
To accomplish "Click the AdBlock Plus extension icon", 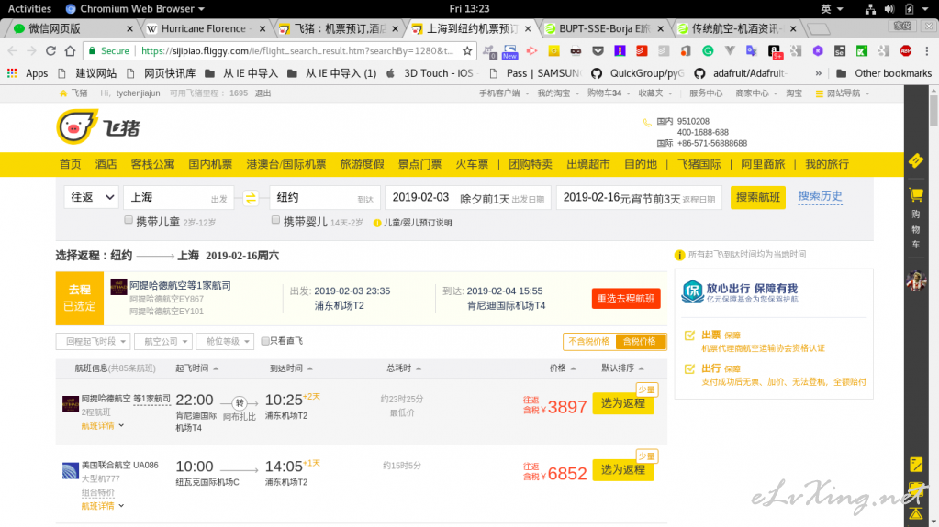I will (x=905, y=50).
